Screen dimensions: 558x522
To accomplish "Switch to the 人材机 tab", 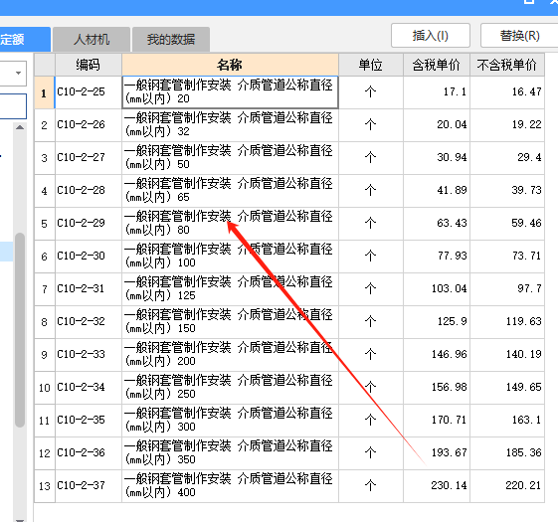I will pos(92,39).
